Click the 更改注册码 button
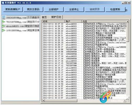This screenshot has width=132, height=105. [x=33, y=9]
